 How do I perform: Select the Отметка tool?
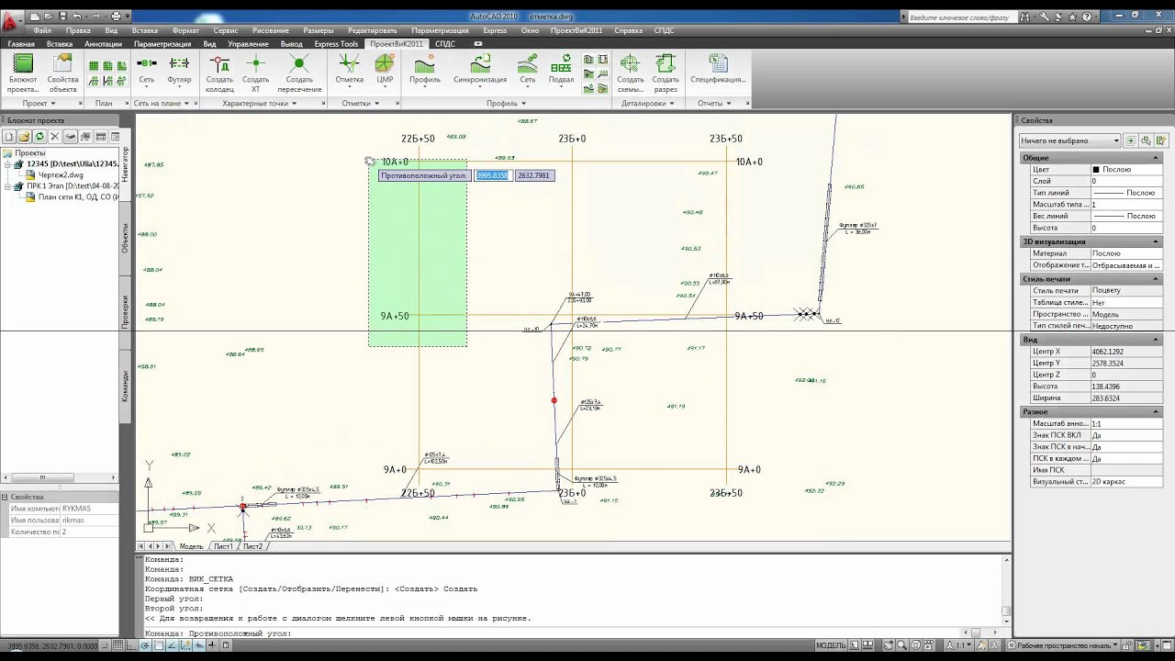click(x=349, y=70)
